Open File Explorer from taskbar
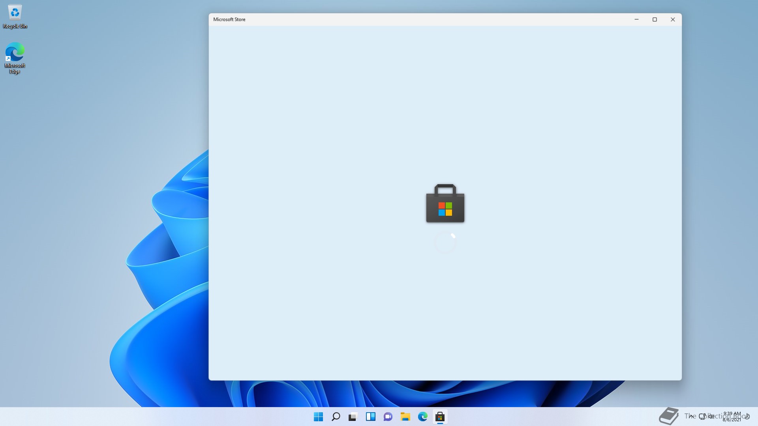The width and height of the screenshot is (758, 426). (405, 417)
